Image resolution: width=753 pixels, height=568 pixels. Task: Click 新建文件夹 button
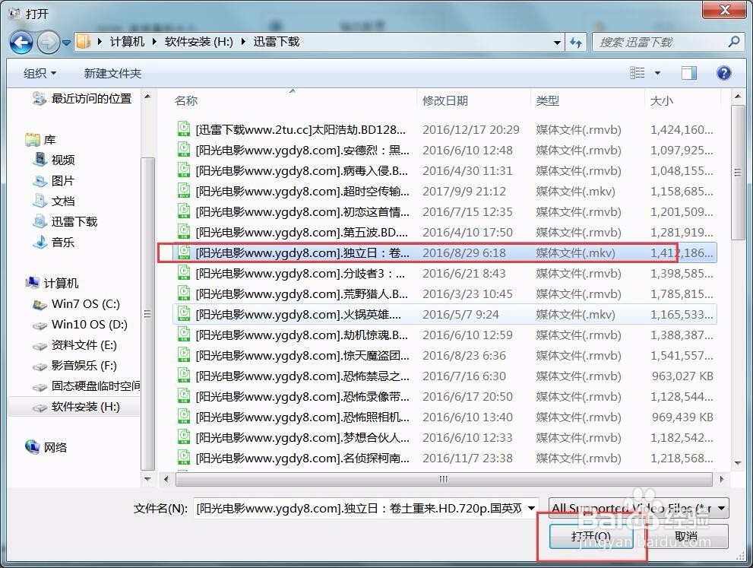coord(112,74)
